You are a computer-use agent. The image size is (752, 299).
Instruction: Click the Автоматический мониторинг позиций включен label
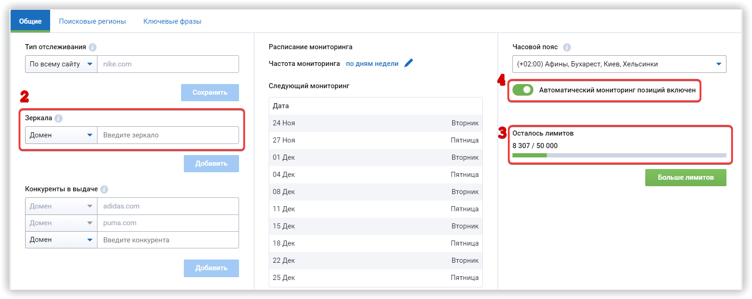pos(617,90)
